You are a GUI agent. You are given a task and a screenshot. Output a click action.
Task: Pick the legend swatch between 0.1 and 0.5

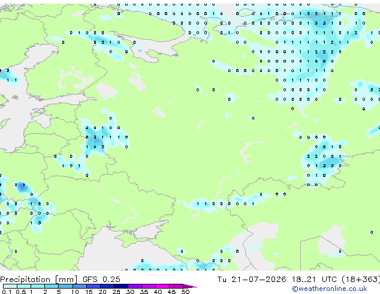coord(10,286)
